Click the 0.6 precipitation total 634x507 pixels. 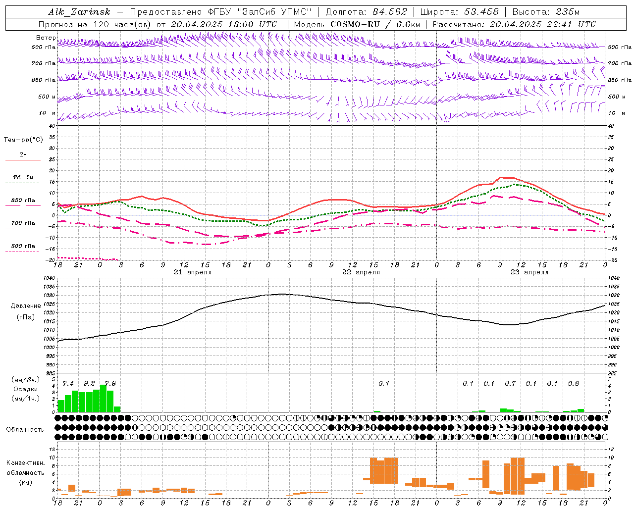[x=574, y=384]
